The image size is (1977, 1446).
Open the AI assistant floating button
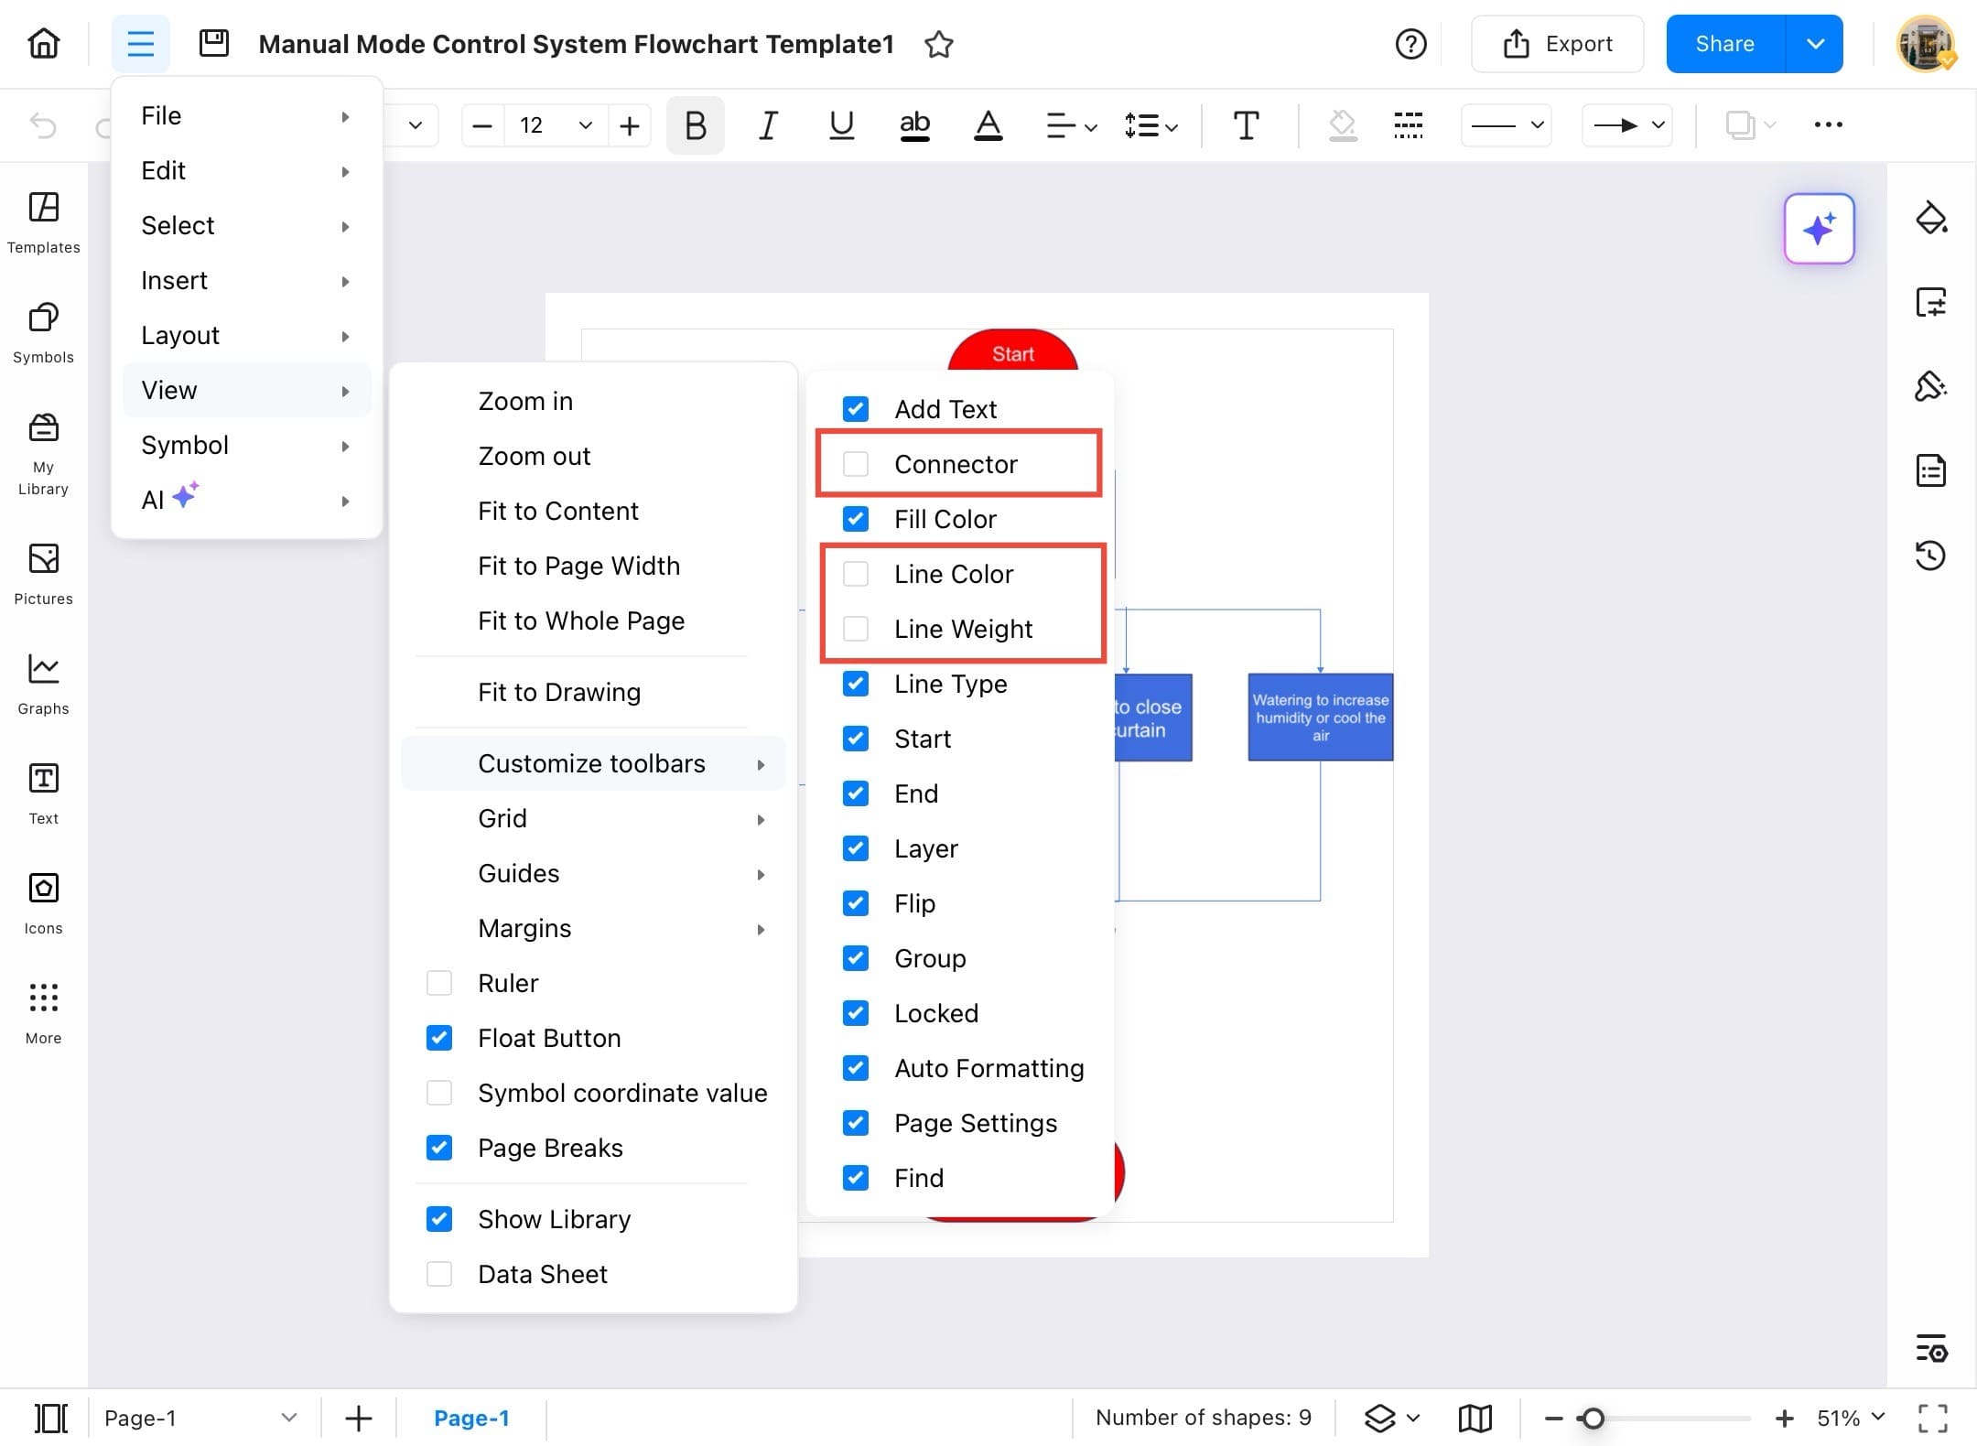(x=1820, y=229)
